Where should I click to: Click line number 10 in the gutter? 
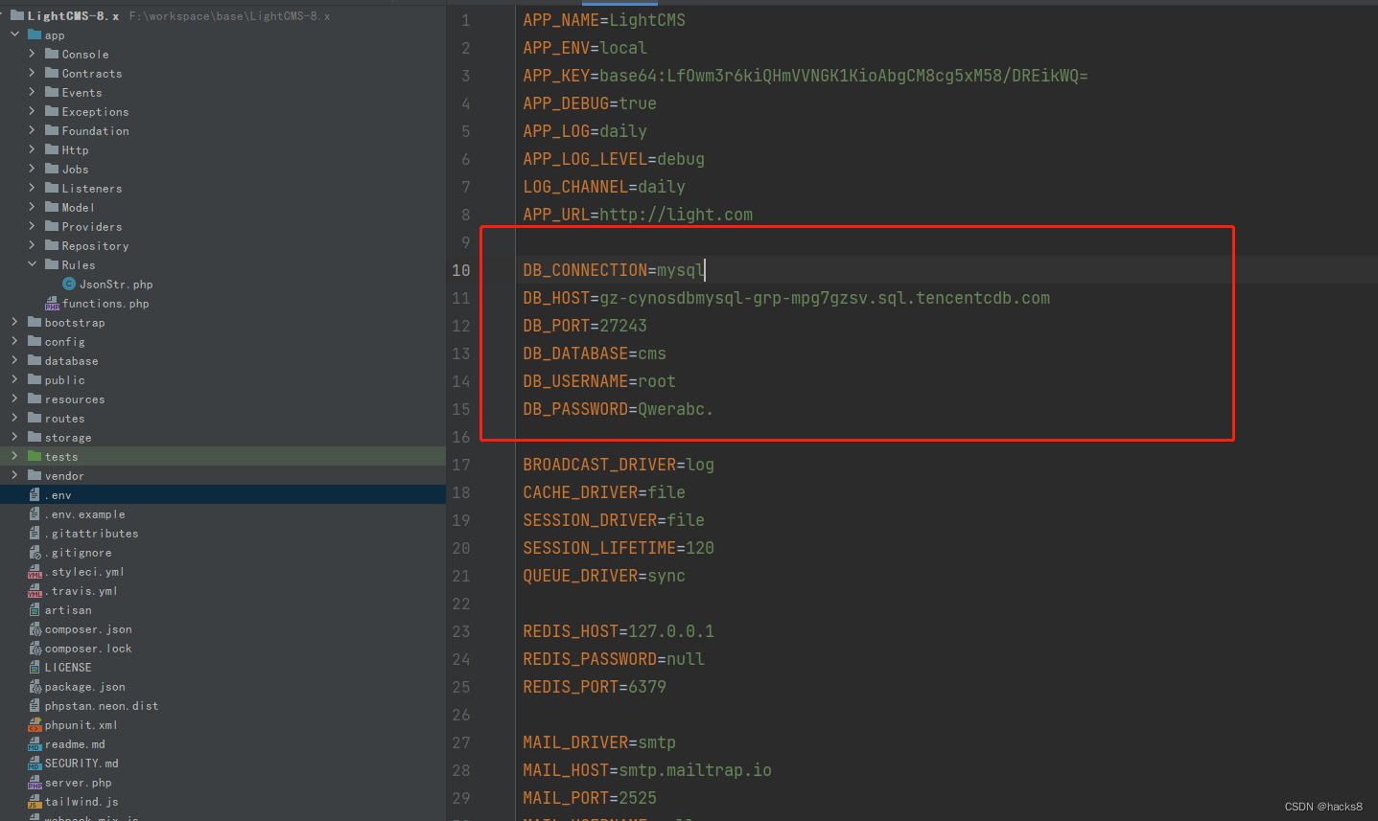(461, 270)
